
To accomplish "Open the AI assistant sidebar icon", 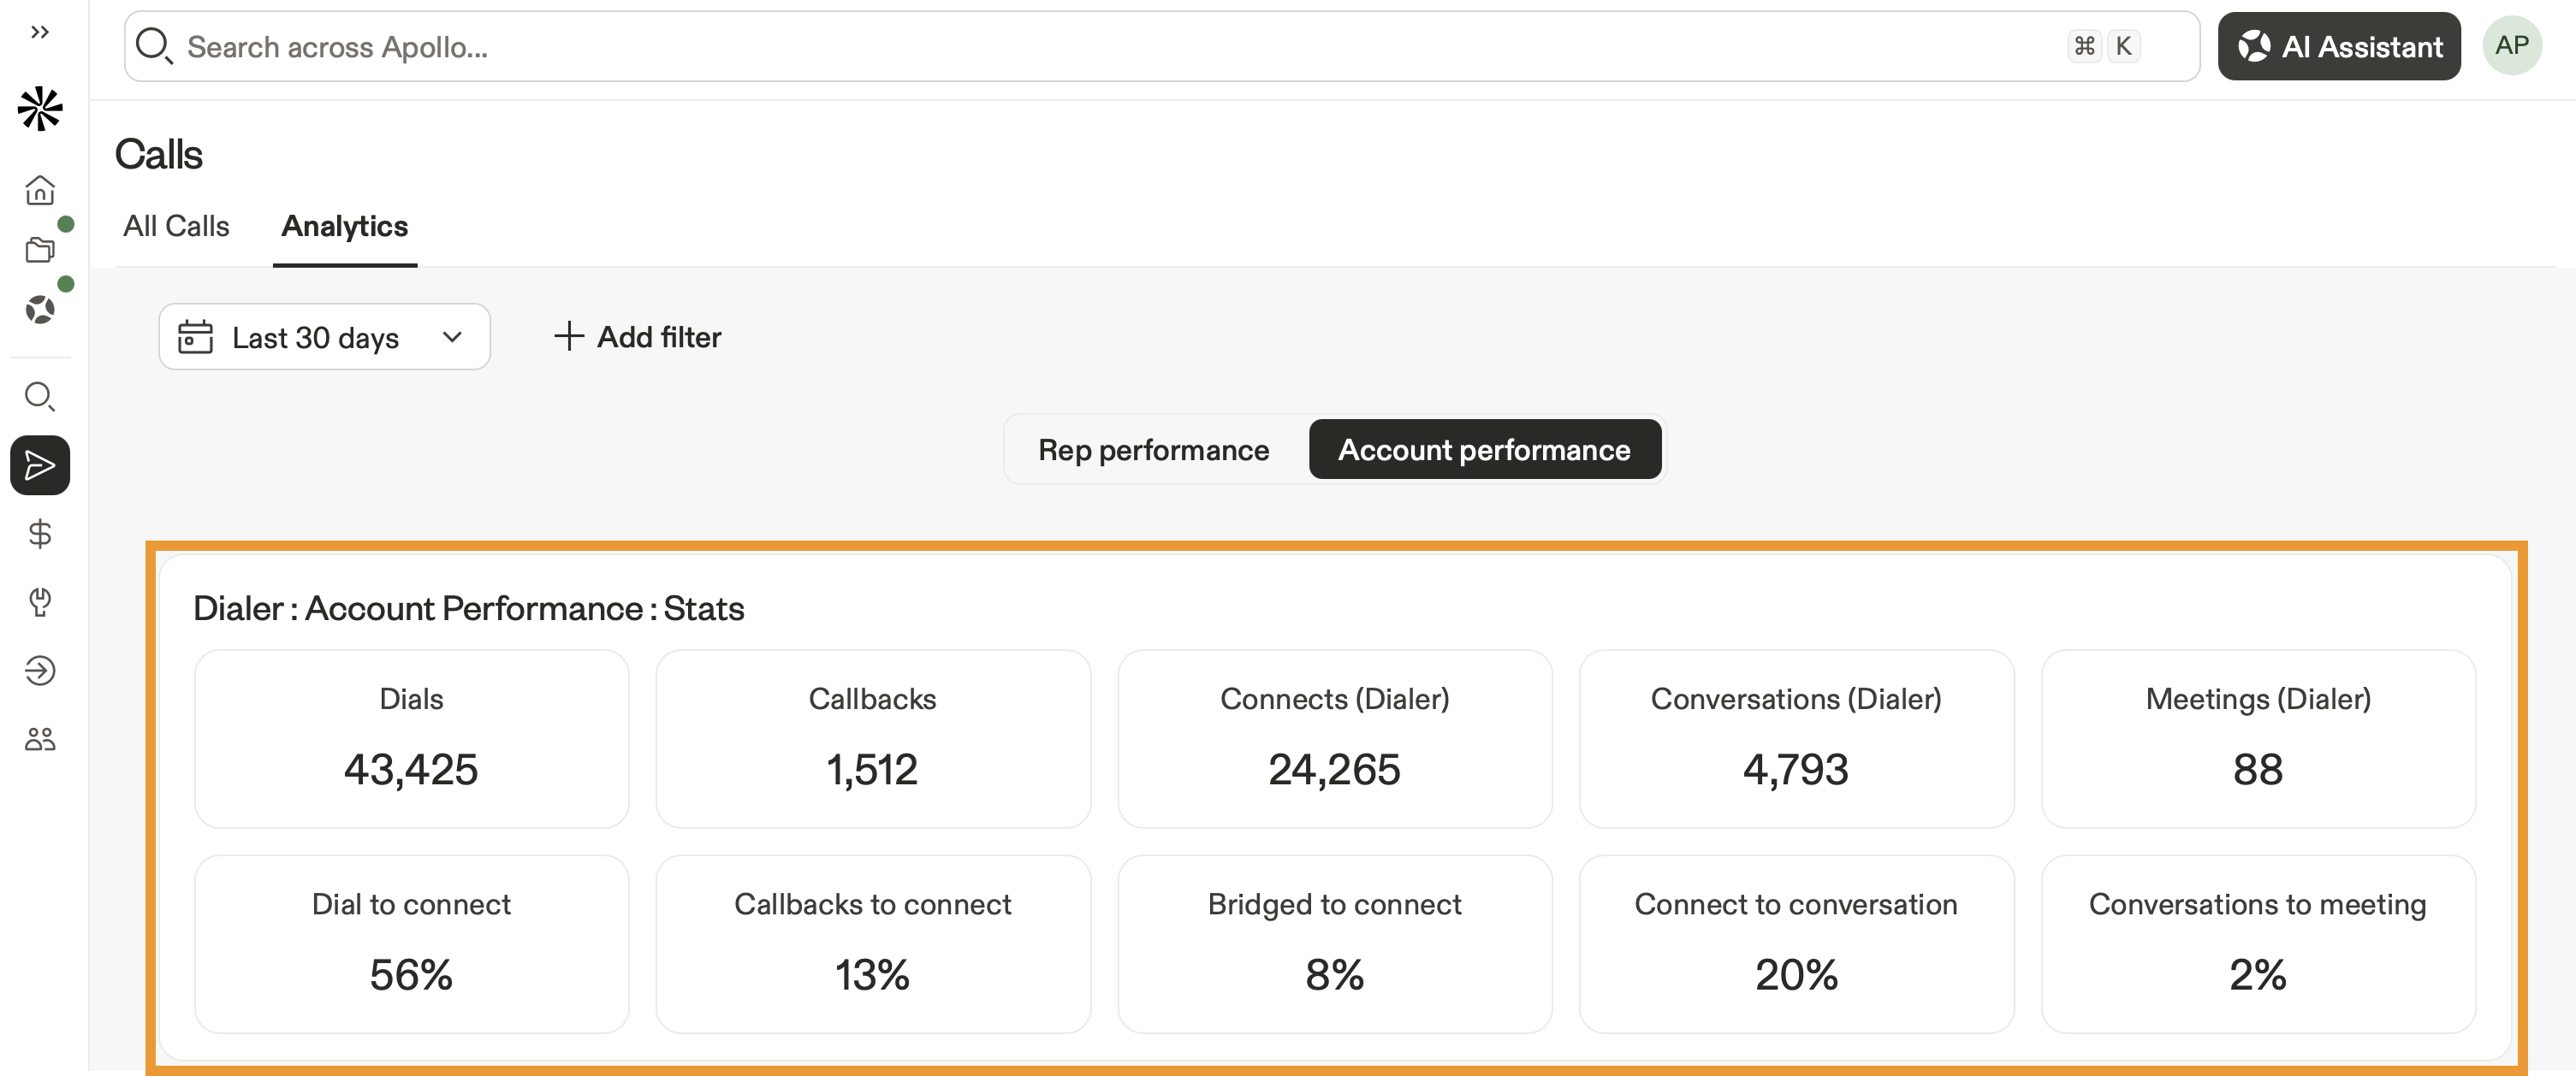I will 40,310.
